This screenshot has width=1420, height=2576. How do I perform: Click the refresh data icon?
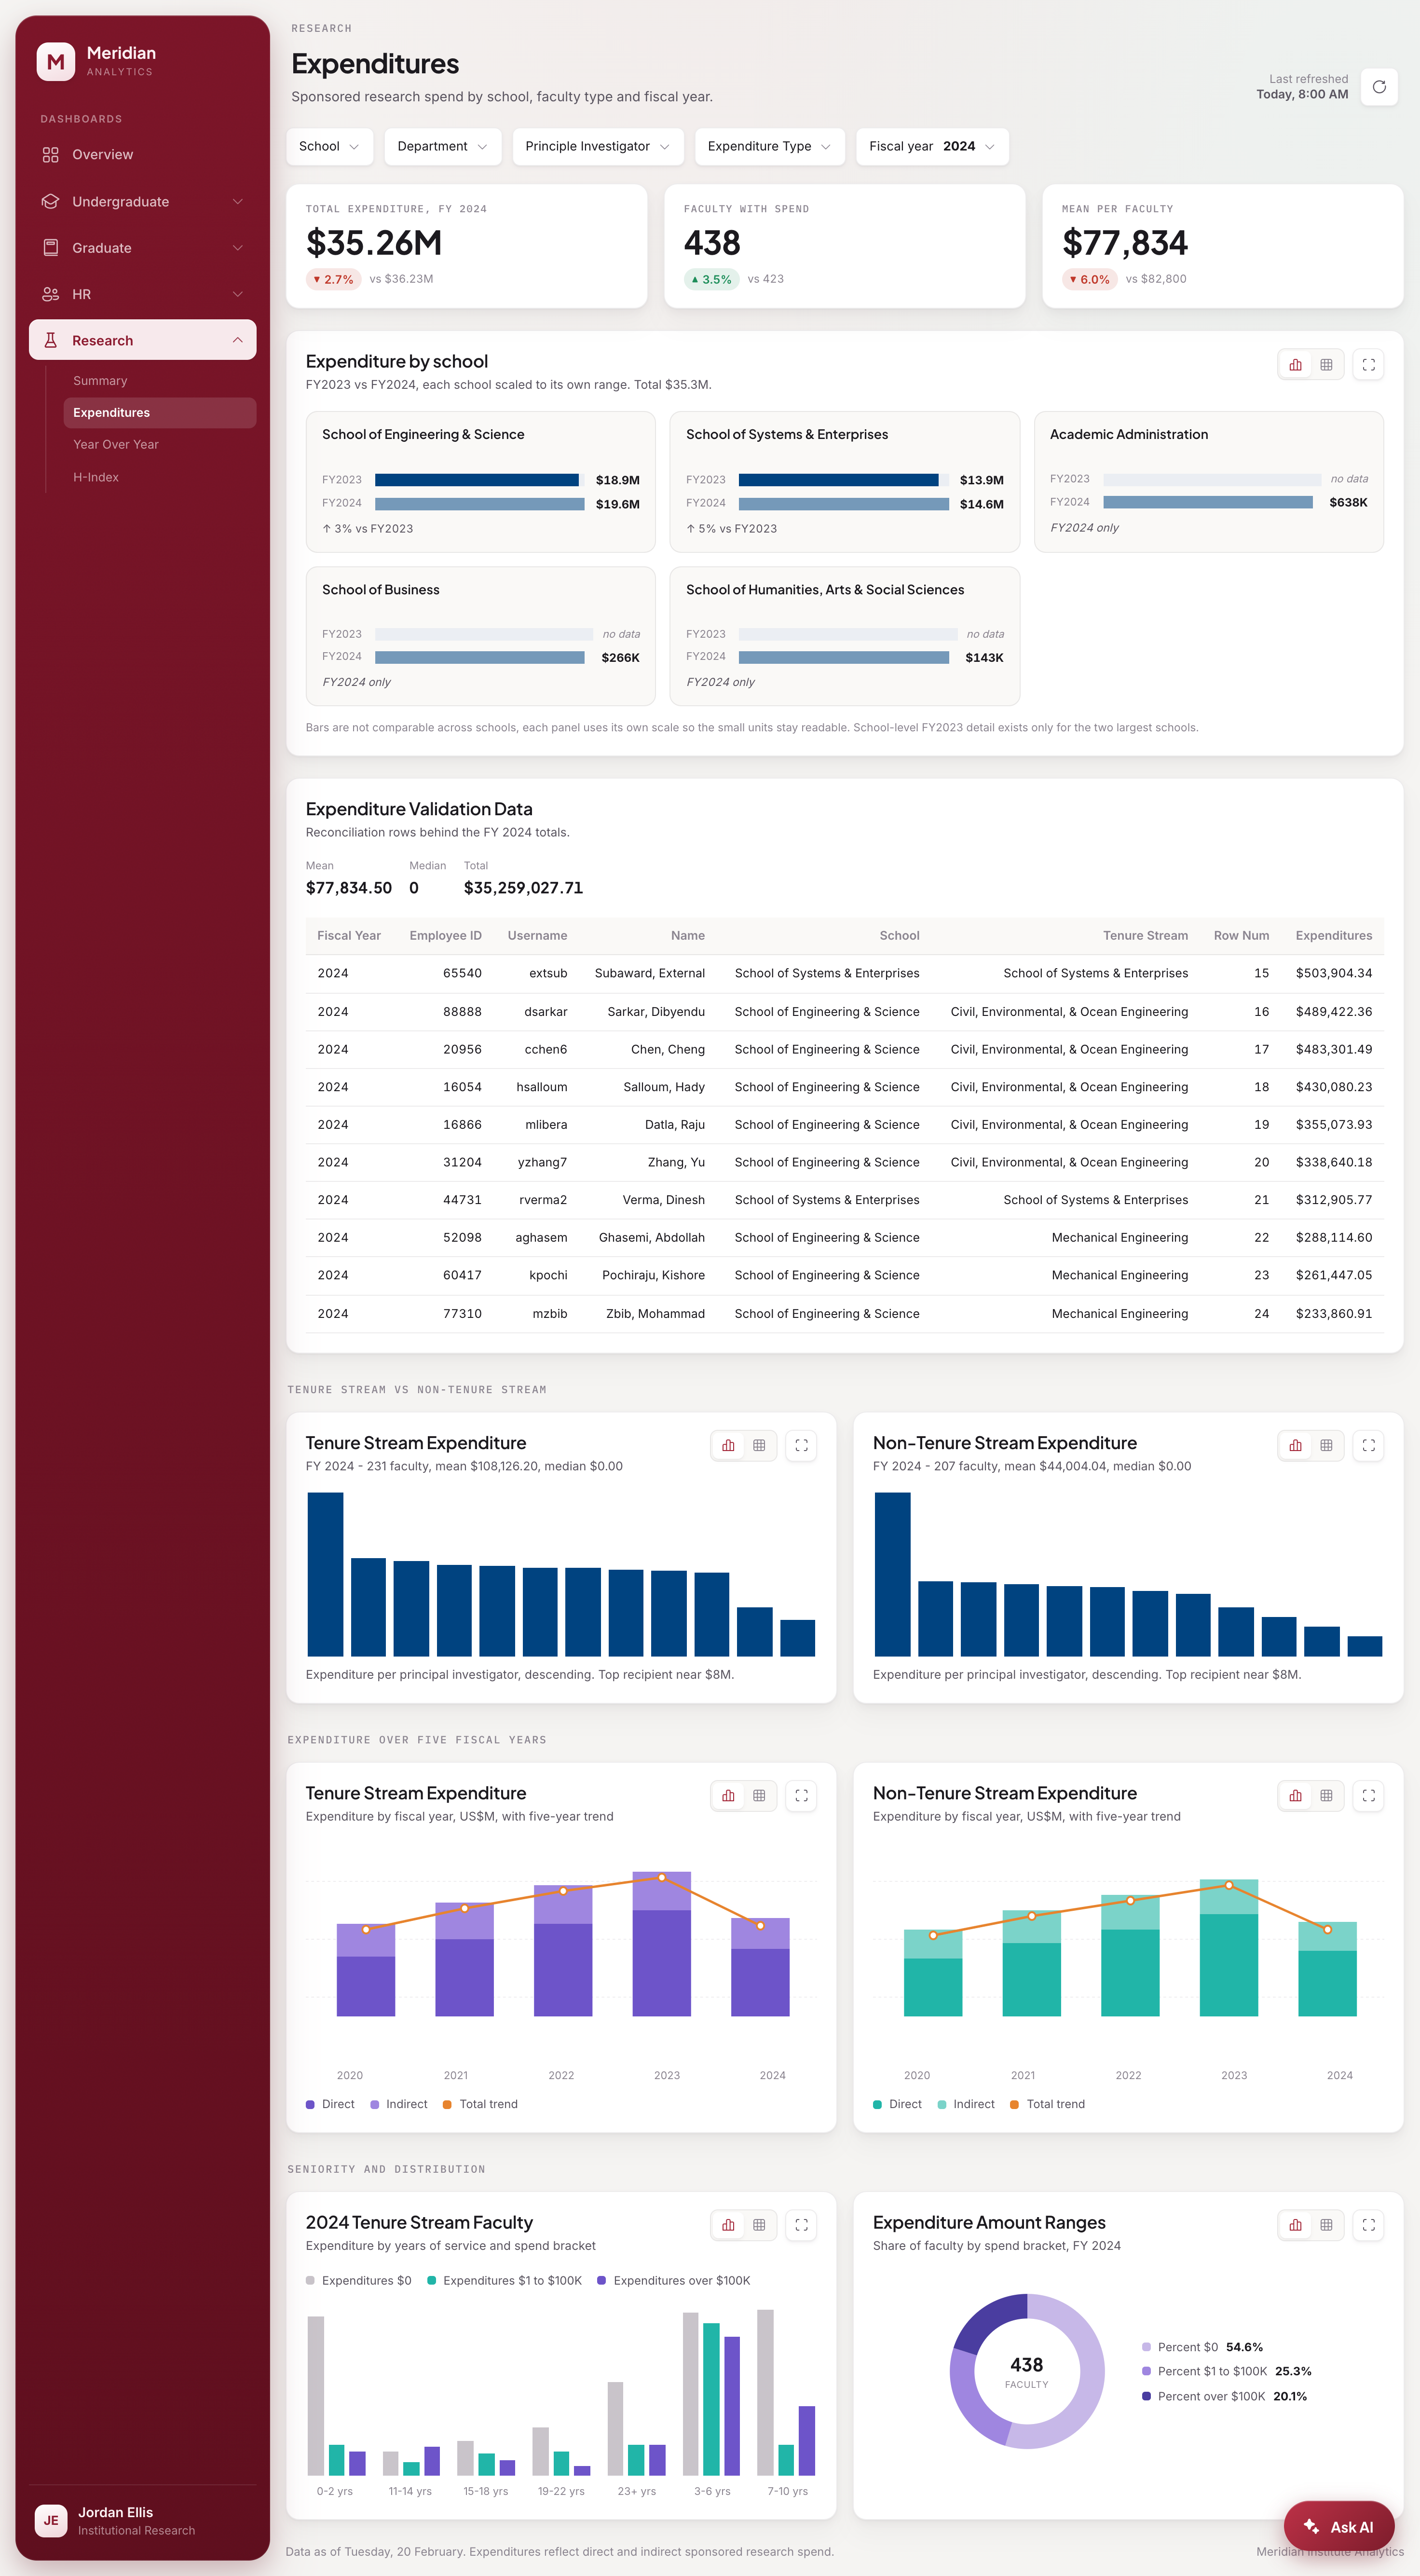tap(1379, 87)
